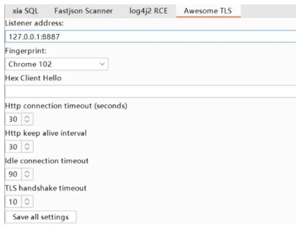Focus the TLS handshake timeout value field
This screenshot has width=296, height=228.
point(13,202)
